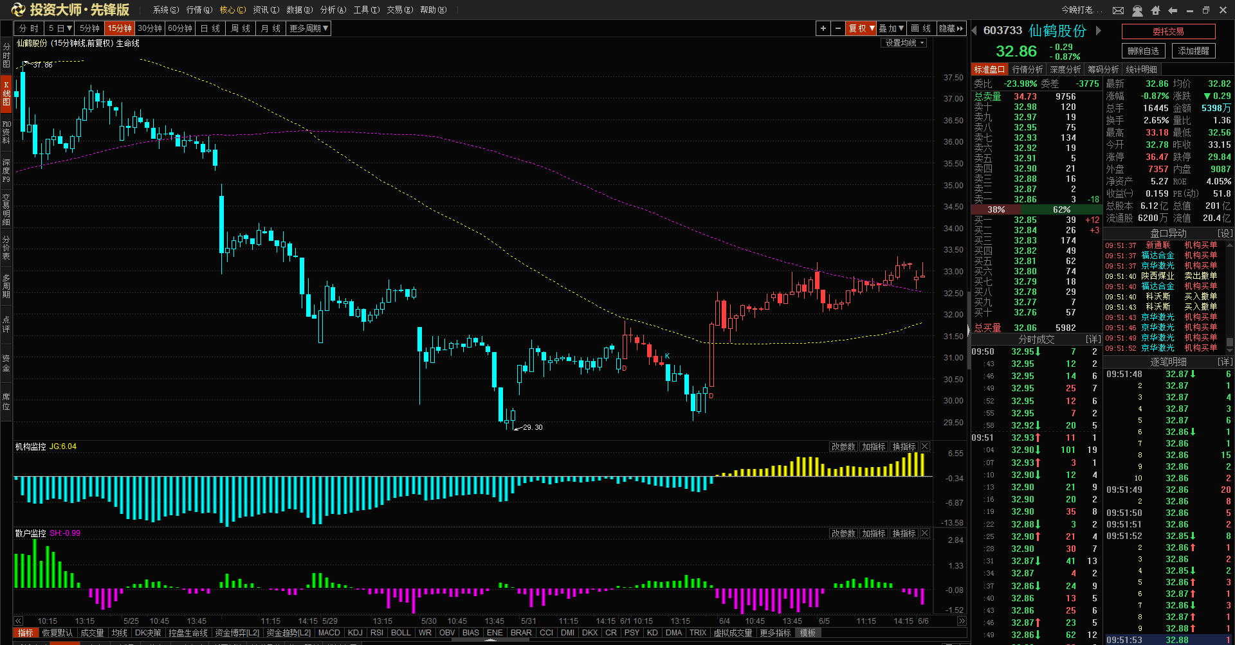Click the 添加提醒 button

coord(1193,51)
